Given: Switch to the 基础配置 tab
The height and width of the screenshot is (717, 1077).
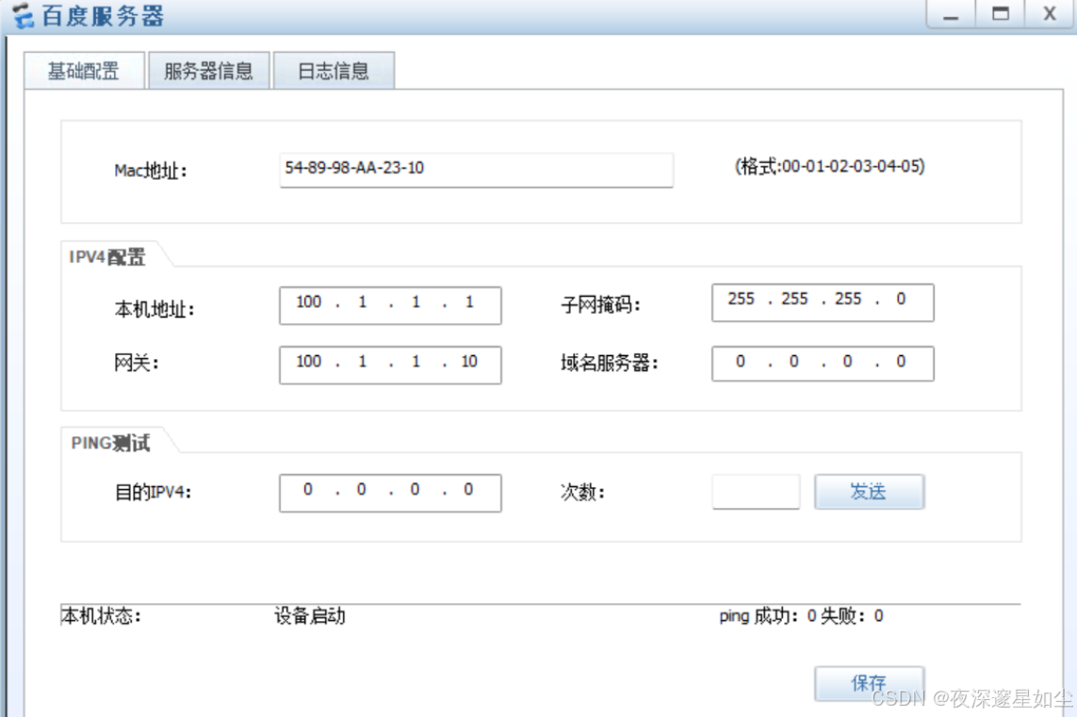Looking at the screenshot, I should [84, 71].
